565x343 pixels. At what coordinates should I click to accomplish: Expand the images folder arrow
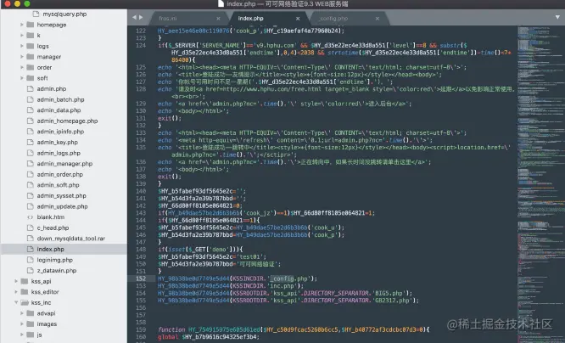click(21, 323)
